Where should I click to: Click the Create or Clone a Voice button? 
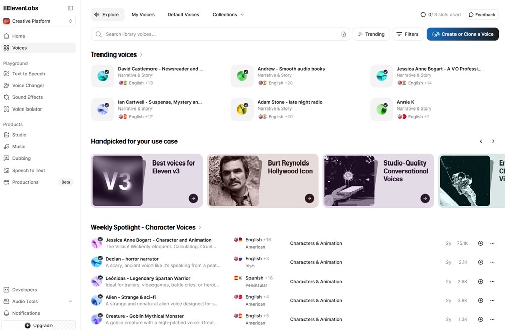pos(463,34)
